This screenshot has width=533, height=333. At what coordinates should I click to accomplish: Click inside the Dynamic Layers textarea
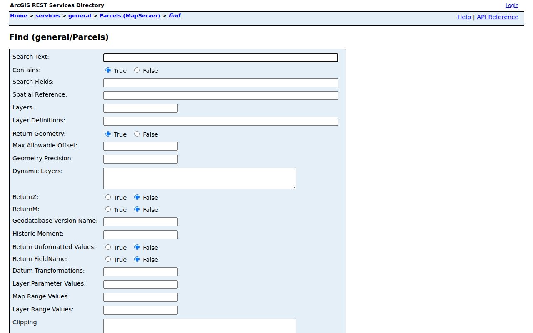pos(199,179)
